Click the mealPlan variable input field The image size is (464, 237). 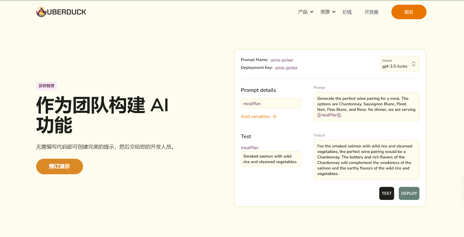[x=271, y=104]
